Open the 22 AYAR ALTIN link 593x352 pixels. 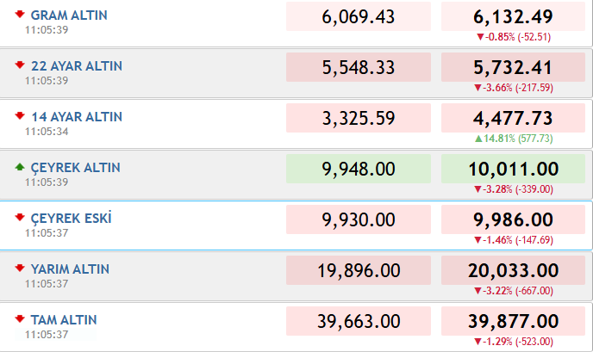click(77, 66)
